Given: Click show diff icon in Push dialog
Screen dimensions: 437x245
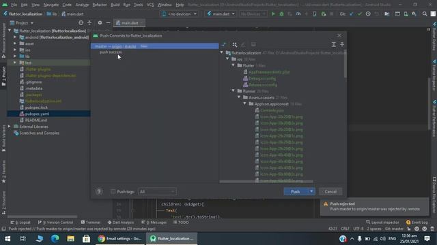Looking at the screenshot, I should pos(224,44).
